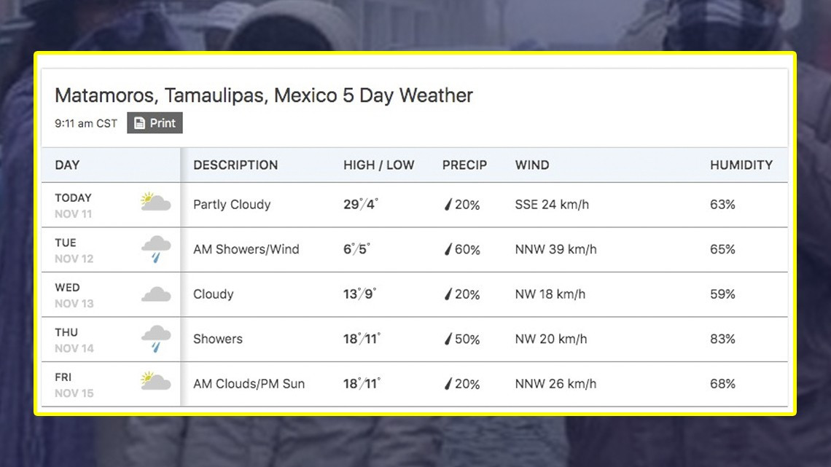Sort by the HUMIDITY column header
Viewport: 831px width, 467px height.
[741, 165]
